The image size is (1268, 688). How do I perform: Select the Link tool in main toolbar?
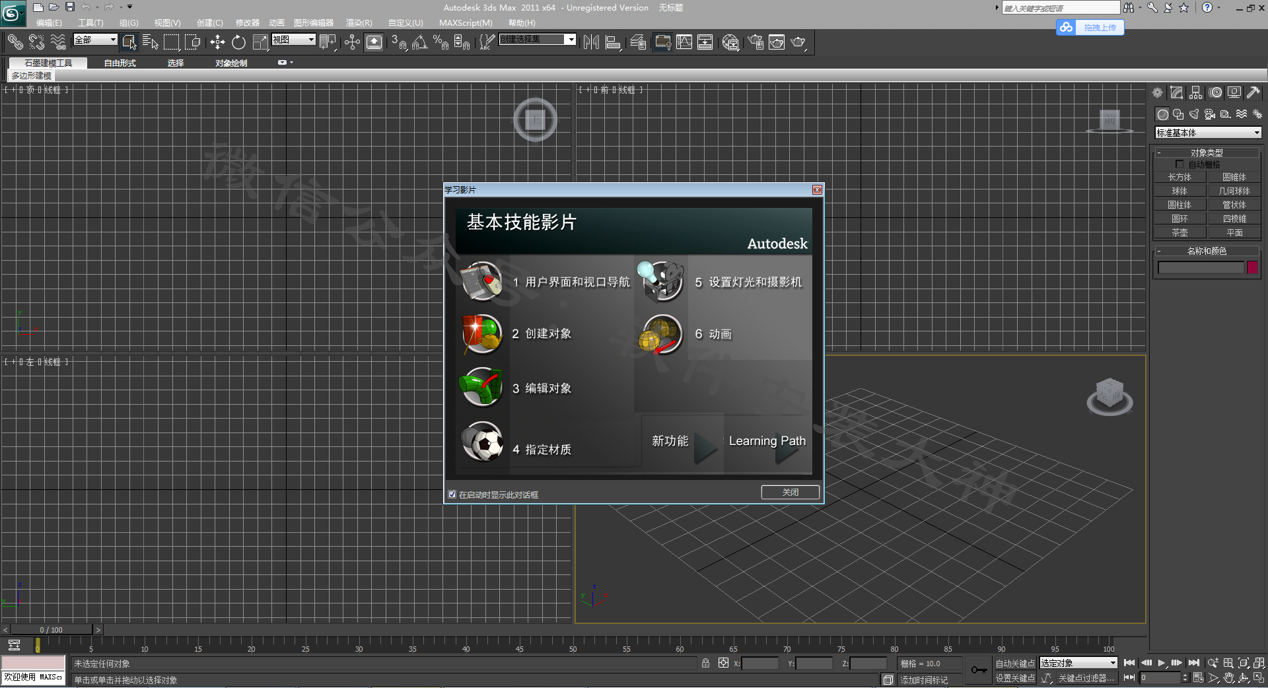click(x=15, y=42)
